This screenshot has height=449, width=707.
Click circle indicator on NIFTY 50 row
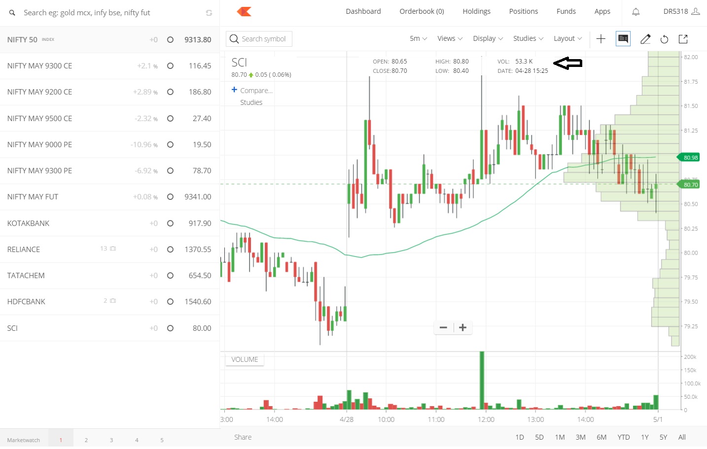coord(170,40)
